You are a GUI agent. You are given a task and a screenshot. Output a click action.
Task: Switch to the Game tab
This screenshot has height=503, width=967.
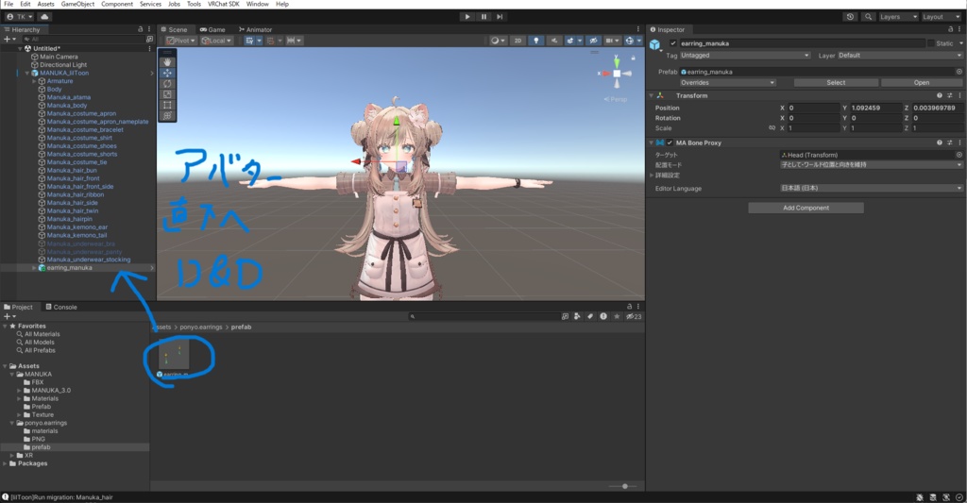click(x=212, y=29)
